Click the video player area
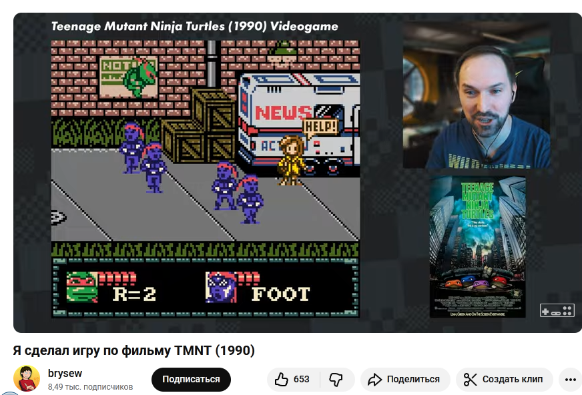The width and height of the screenshot is (582, 395). click(297, 173)
